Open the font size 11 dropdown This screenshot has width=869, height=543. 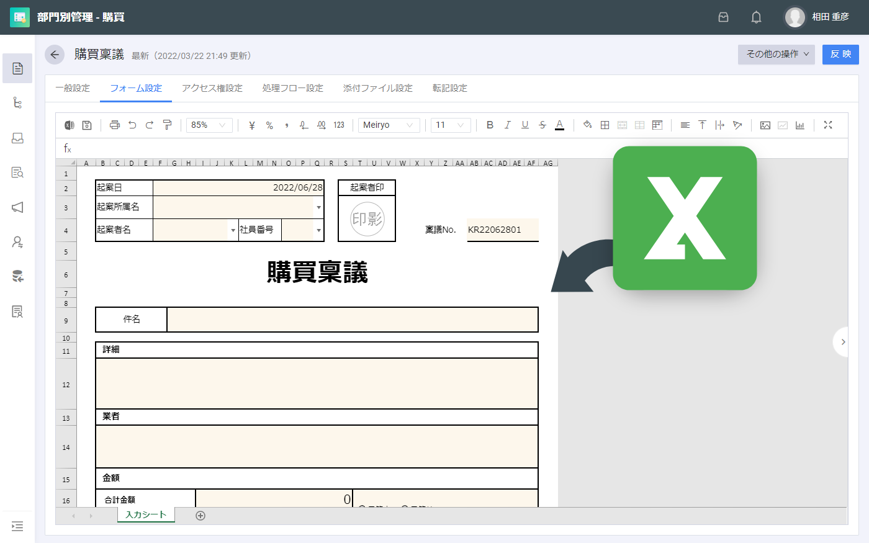tap(451, 125)
